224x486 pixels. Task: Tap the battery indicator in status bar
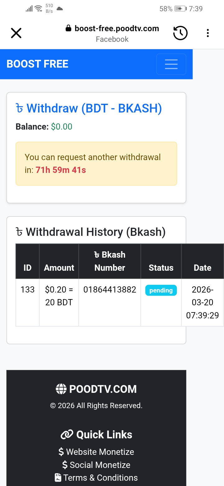tap(181, 9)
